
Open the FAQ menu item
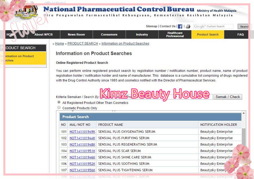(240, 34)
